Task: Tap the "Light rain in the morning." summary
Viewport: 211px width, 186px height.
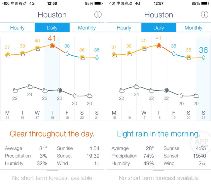Action: [159, 134]
